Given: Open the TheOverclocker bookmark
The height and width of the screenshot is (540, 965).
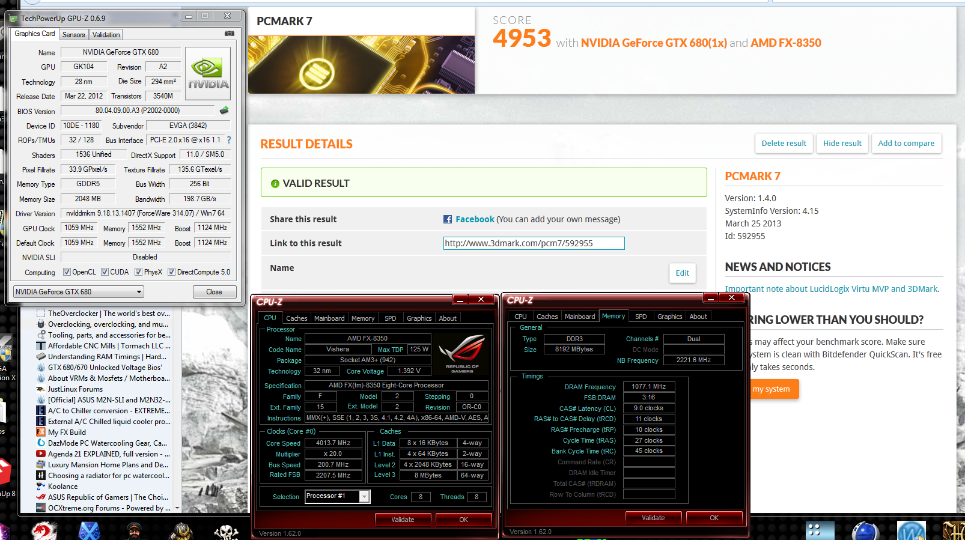Looking at the screenshot, I should tap(109, 314).
